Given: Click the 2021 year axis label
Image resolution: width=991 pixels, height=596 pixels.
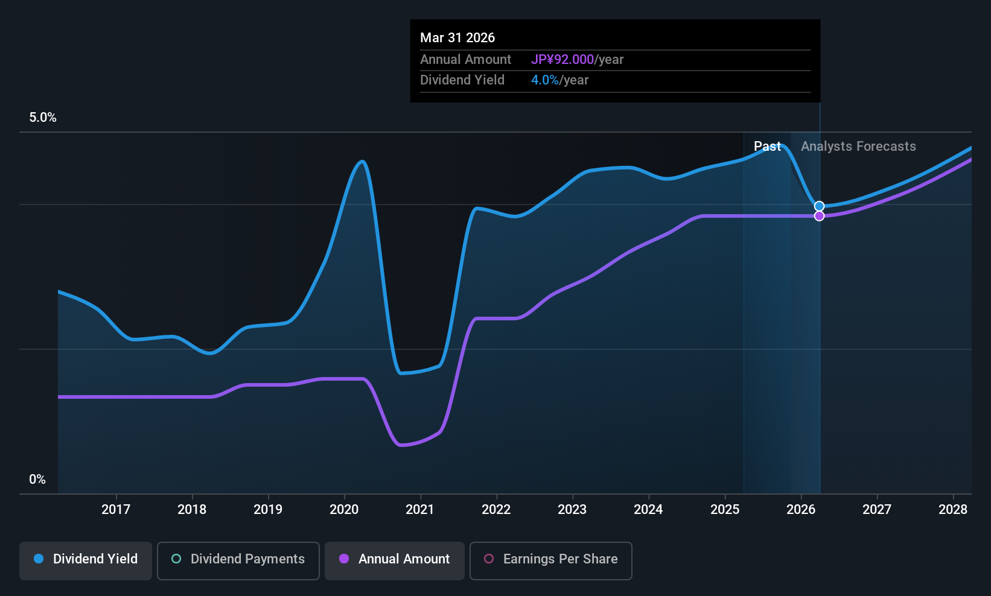Looking at the screenshot, I should 420,509.
